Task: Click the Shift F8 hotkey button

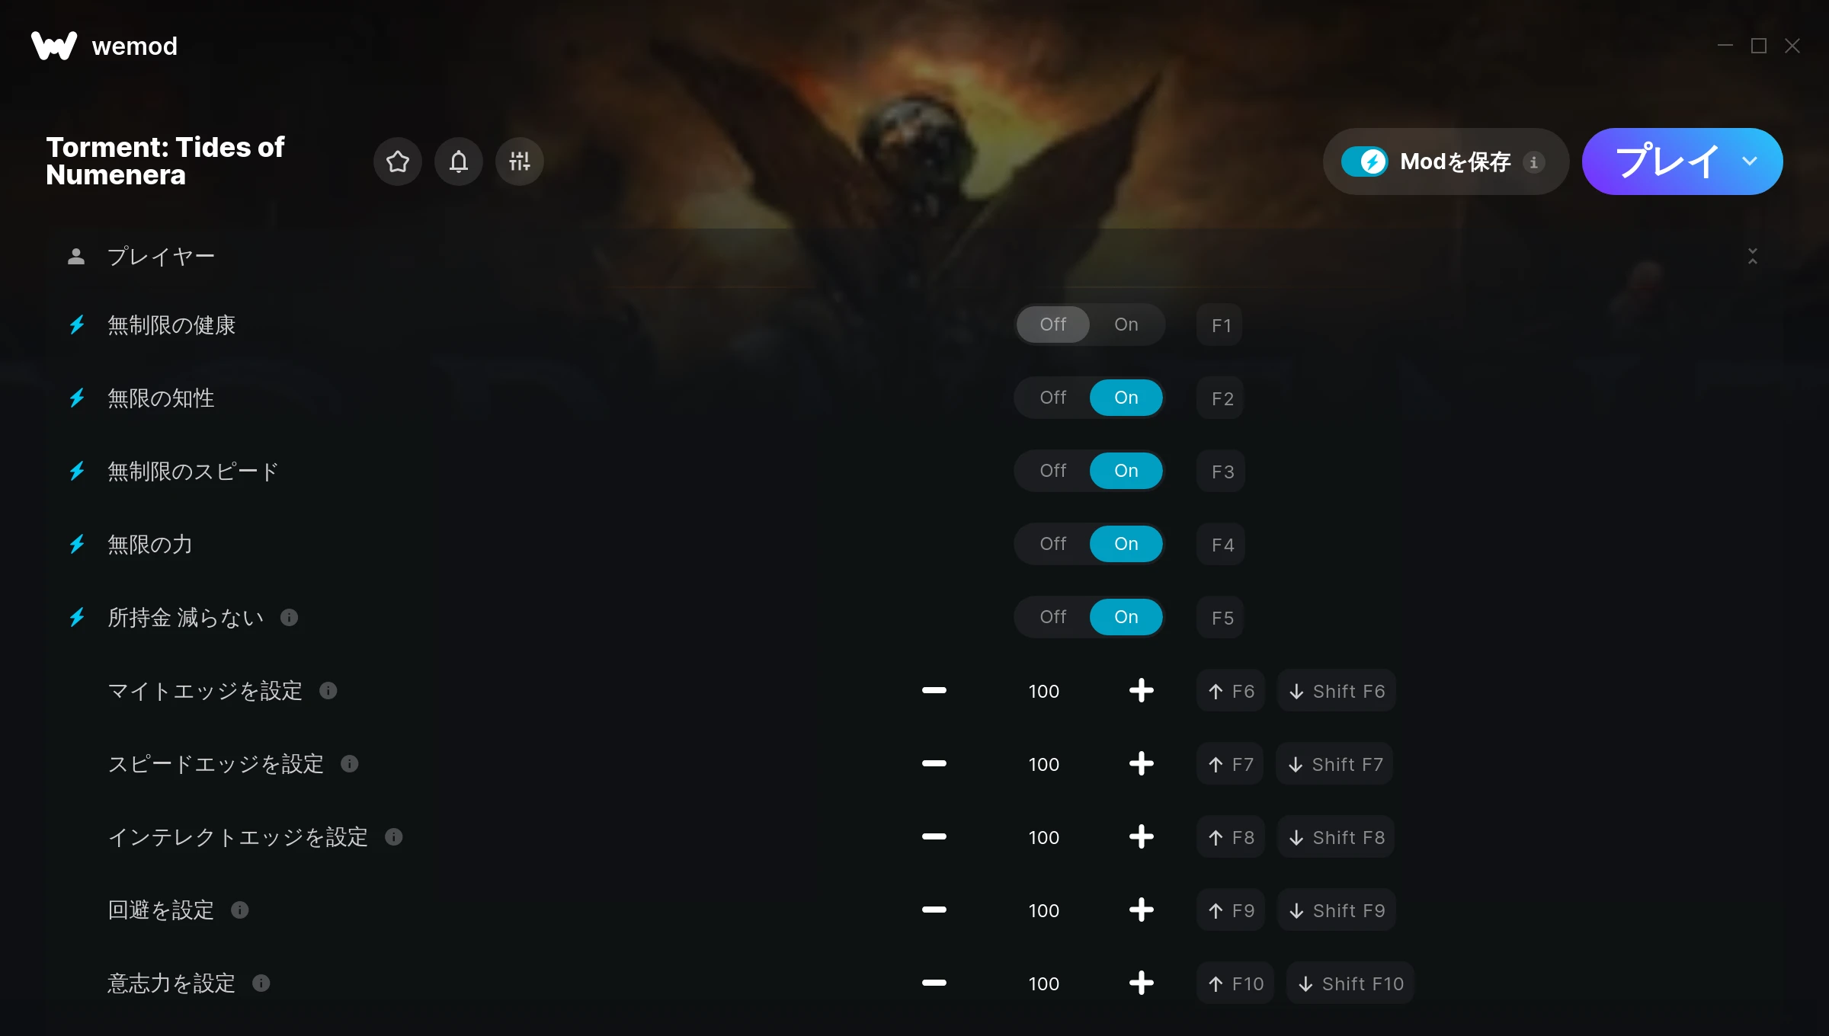Action: tap(1337, 837)
